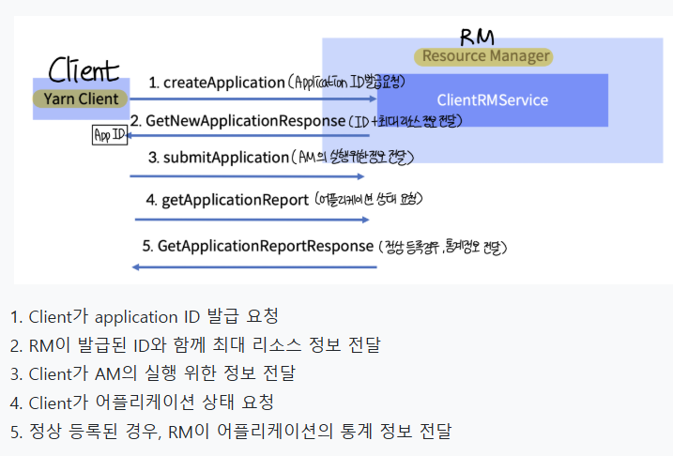The height and width of the screenshot is (456, 673).
Task: Click list line '2. RM이 발급된 ID와 함께 최대 리소스 정보 전달'
Action: [195, 345]
